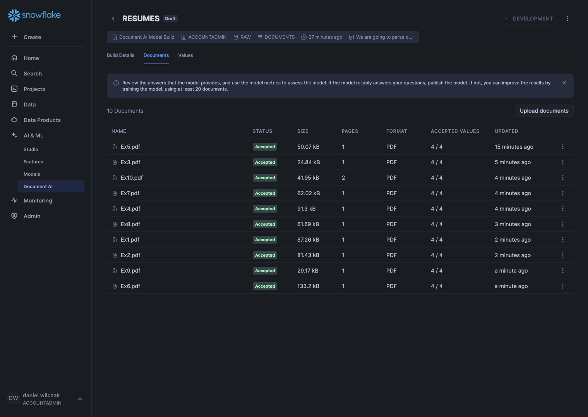Click the Monitoring pulse icon
Screen dimensions: 588x417
click(x=14, y=200)
